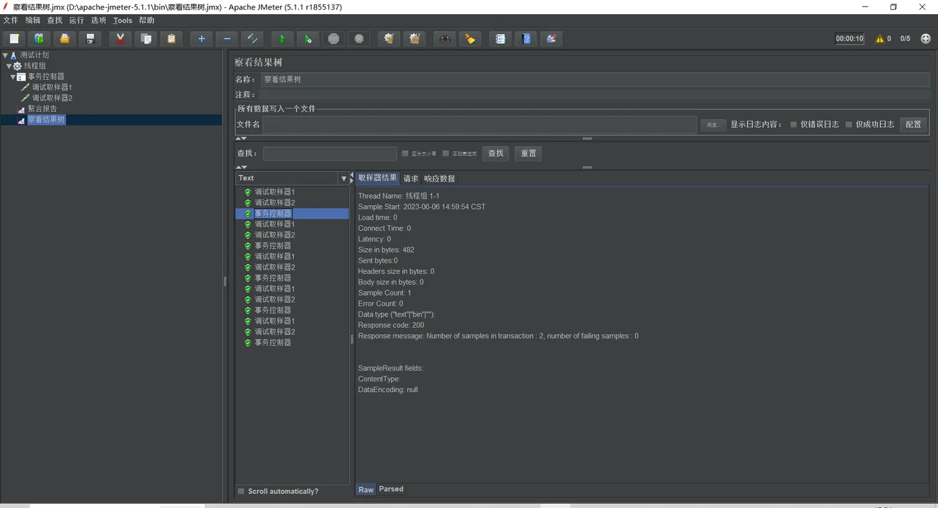Click into the 文件名 field
Screen dimensions: 938x508
[x=480, y=125]
